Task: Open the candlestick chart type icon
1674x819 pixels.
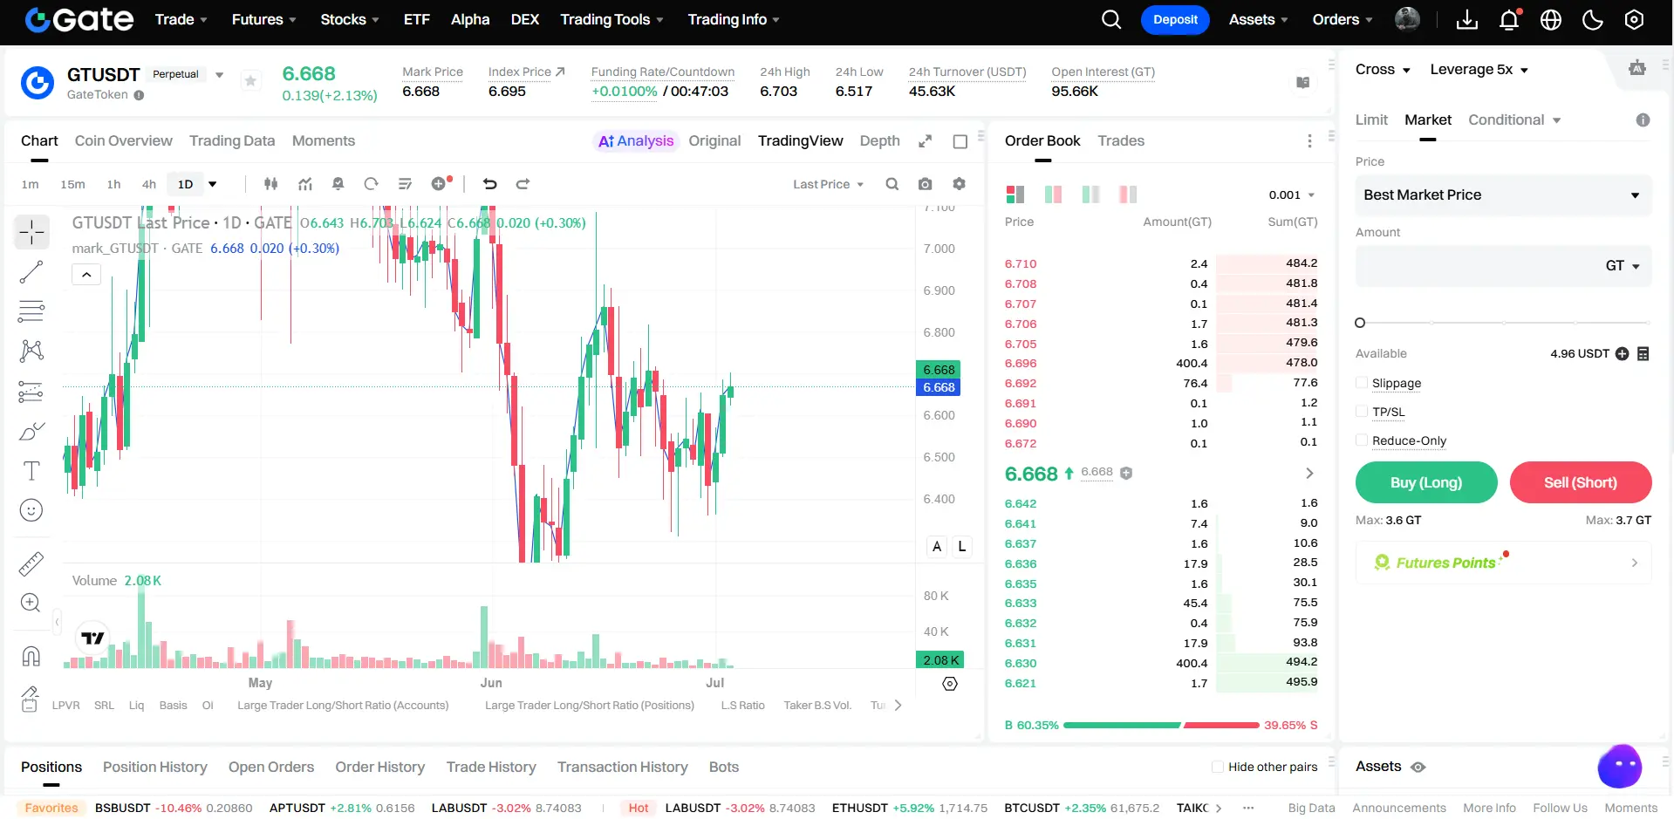Action: 271,184
